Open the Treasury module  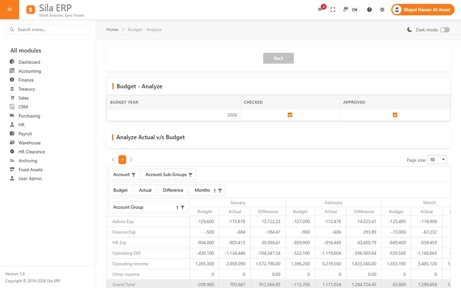click(x=26, y=89)
